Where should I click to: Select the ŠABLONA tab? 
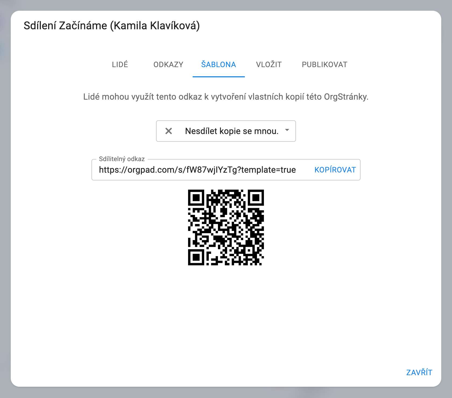click(x=218, y=64)
